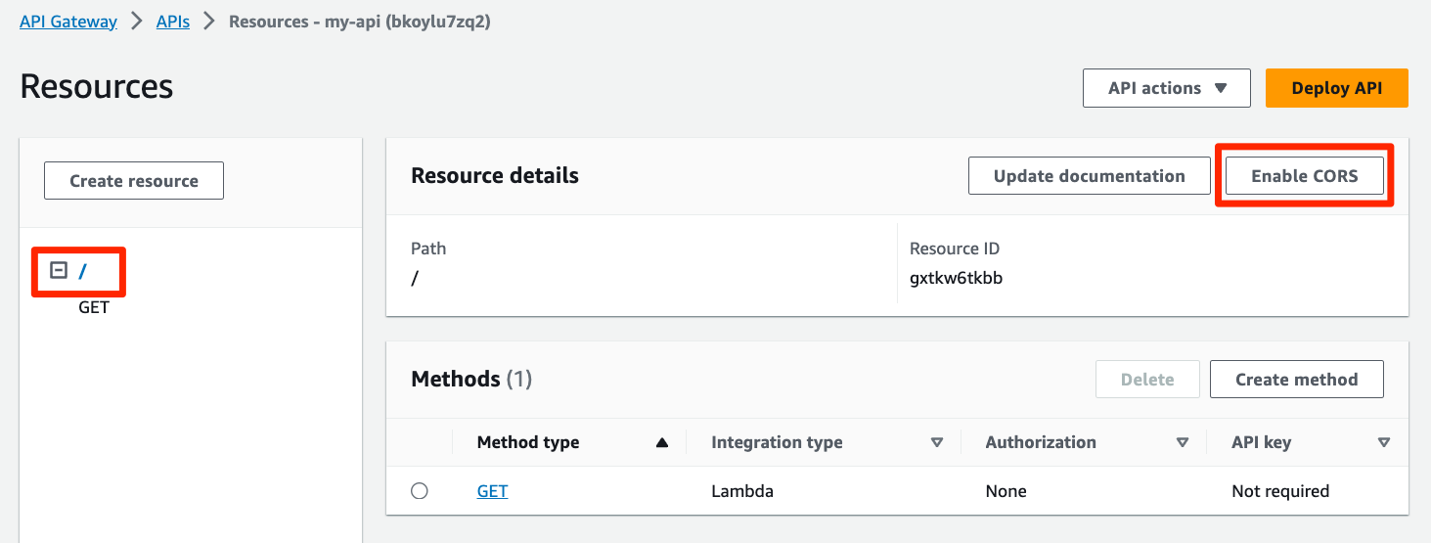The height and width of the screenshot is (543, 1431).
Task: Click the Delete method button
Action: pos(1147,380)
